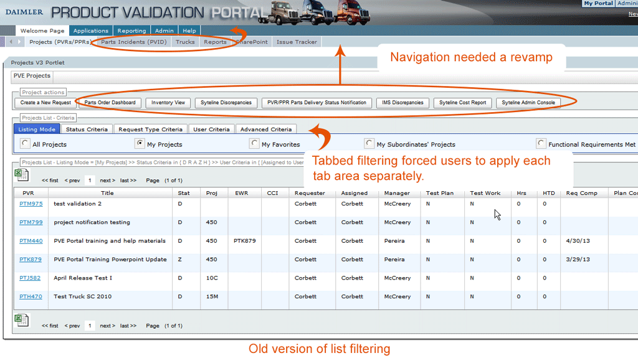Select My Subordinates' Projects radio button

[369, 144]
